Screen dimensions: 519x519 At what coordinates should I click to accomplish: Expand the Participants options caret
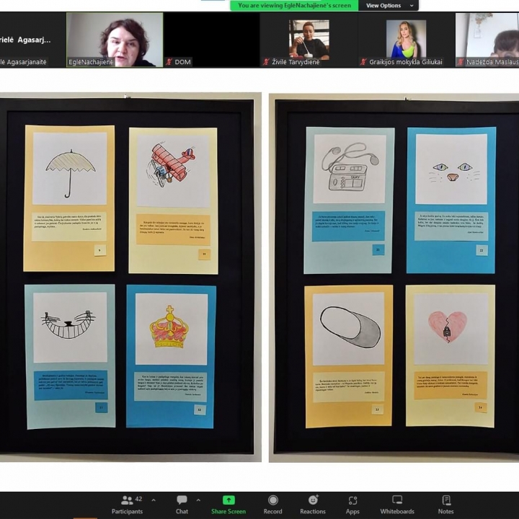click(154, 500)
